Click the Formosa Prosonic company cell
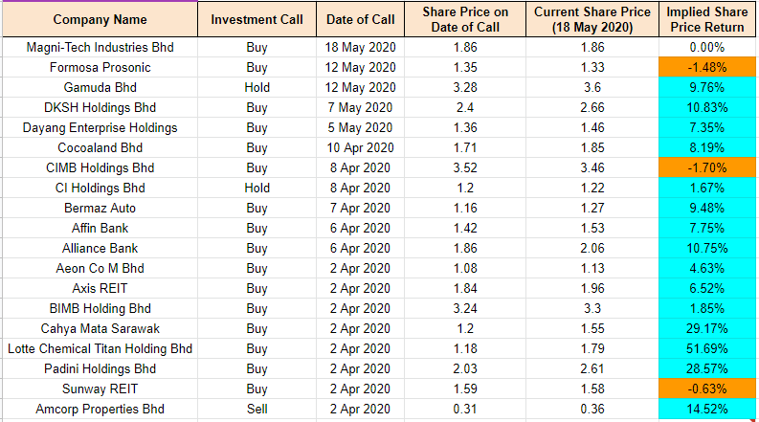The width and height of the screenshot is (759, 422). click(x=100, y=67)
